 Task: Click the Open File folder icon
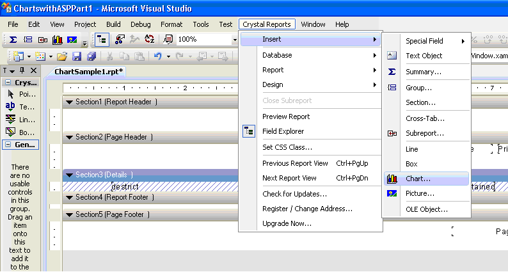tap(62, 57)
